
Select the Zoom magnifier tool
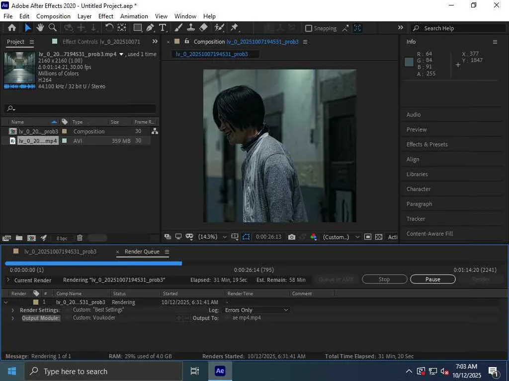click(53, 28)
